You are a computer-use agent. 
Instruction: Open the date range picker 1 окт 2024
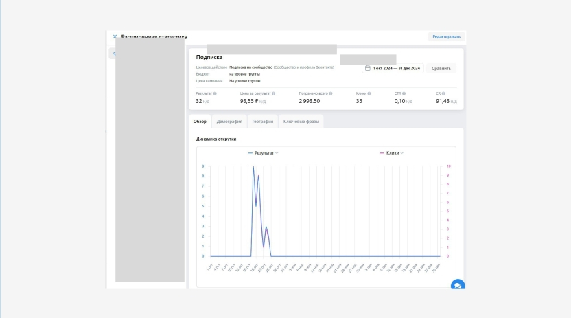point(396,69)
